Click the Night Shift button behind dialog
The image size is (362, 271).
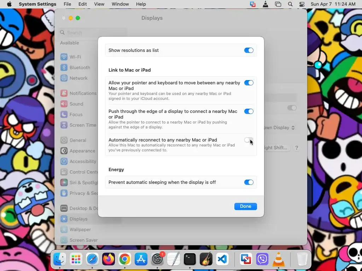tap(276, 148)
